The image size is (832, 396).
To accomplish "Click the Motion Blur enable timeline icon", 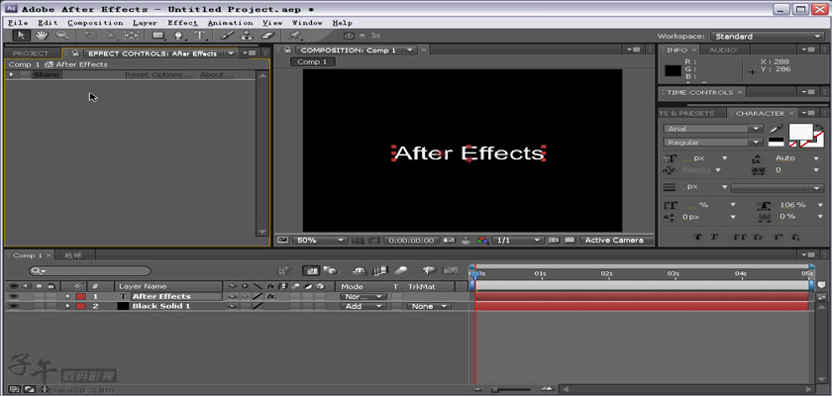I will tap(401, 271).
